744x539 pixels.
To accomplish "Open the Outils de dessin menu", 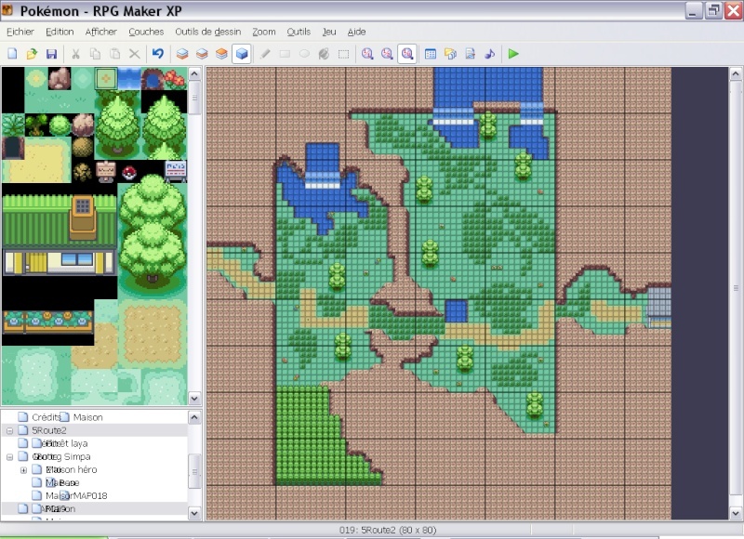I will coord(208,32).
